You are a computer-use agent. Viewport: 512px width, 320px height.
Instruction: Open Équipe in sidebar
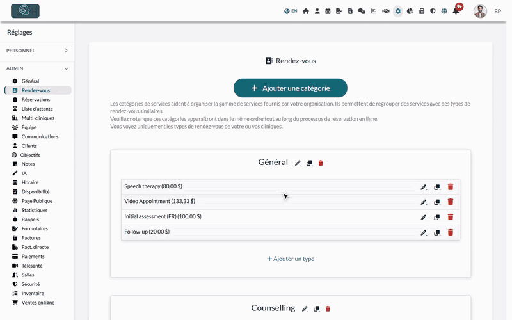(29, 127)
